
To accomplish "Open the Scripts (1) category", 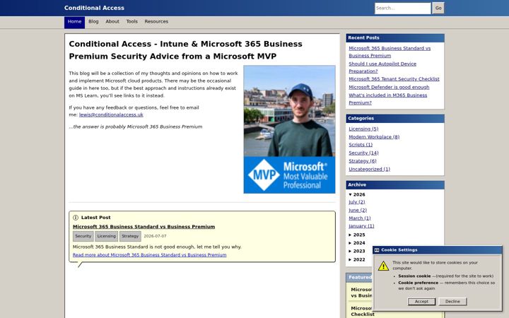I will tap(361, 145).
